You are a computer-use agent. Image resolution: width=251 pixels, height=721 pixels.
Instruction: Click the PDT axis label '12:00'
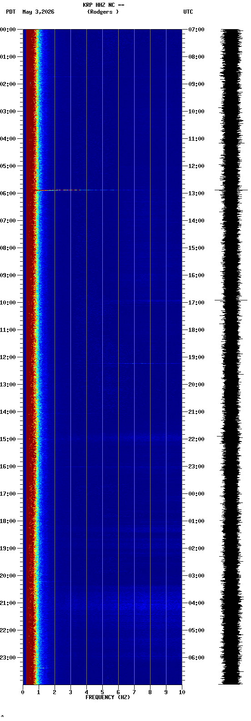8,357
